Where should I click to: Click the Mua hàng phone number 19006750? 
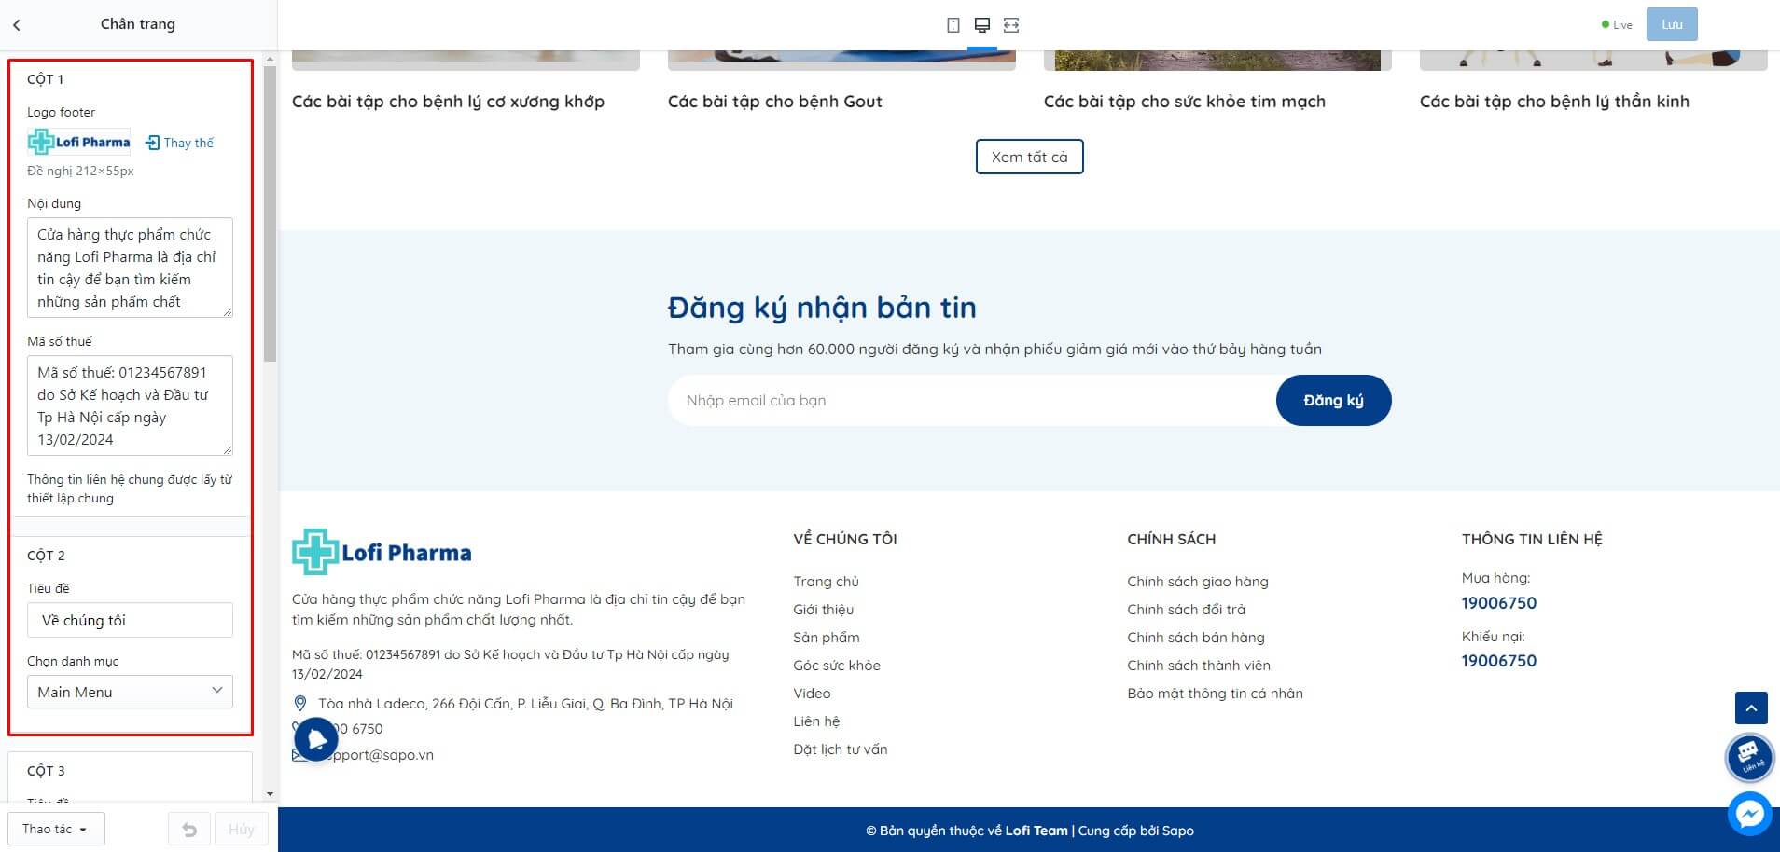point(1499,603)
